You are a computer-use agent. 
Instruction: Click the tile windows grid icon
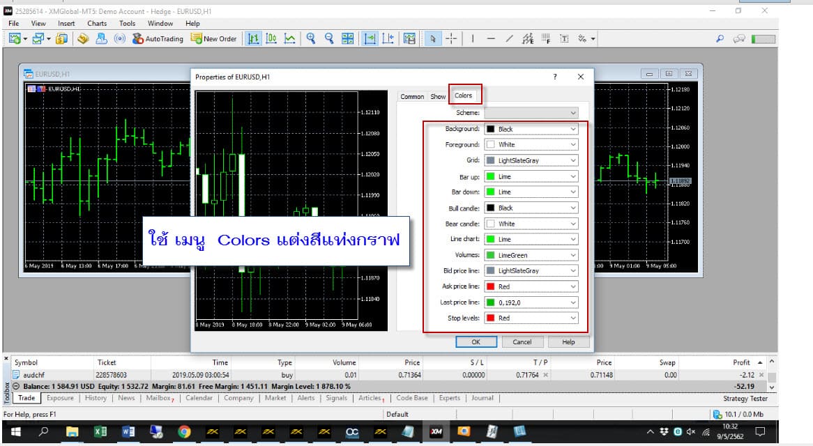(x=347, y=39)
